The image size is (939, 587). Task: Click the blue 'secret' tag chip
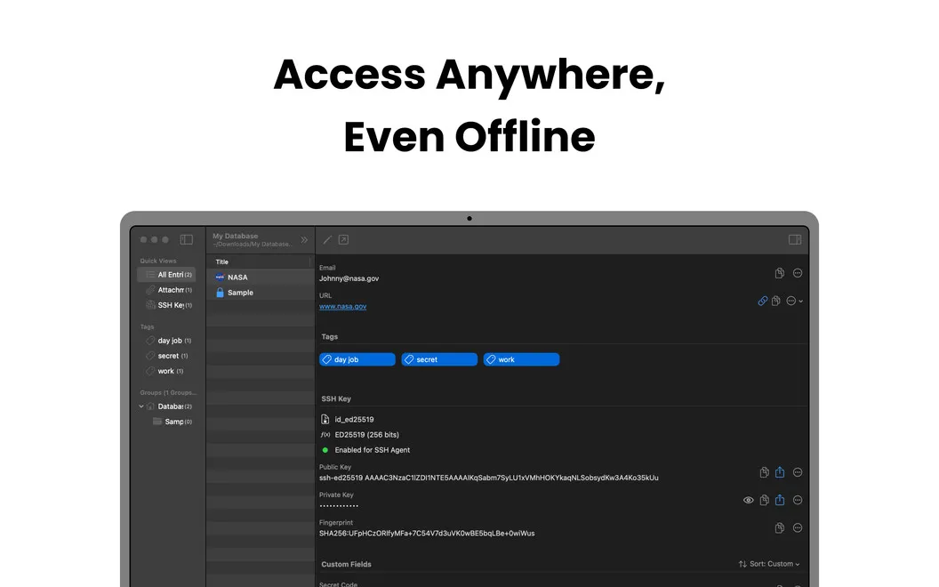(439, 359)
